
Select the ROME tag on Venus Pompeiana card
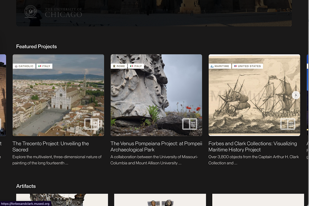119,66
